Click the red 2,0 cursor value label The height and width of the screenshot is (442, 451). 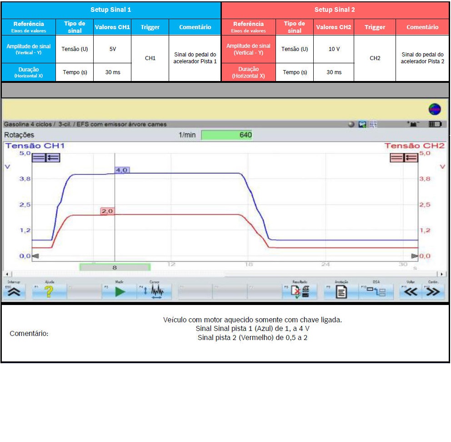click(x=108, y=211)
